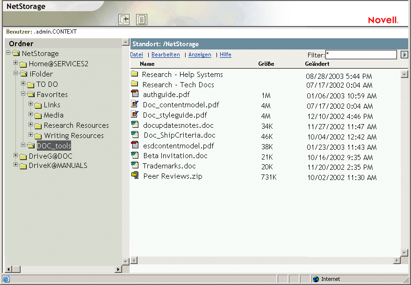The height and width of the screenshot is (285, 411).
Task: Click the NetStorage root folder icon
Action: [x=16, y=53]
